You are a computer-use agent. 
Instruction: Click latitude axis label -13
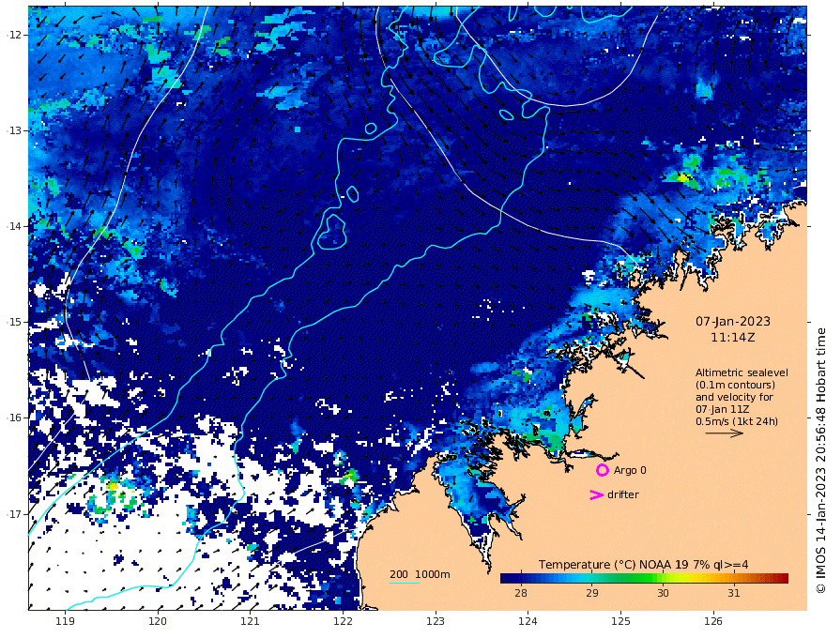(x=14, y=130)
